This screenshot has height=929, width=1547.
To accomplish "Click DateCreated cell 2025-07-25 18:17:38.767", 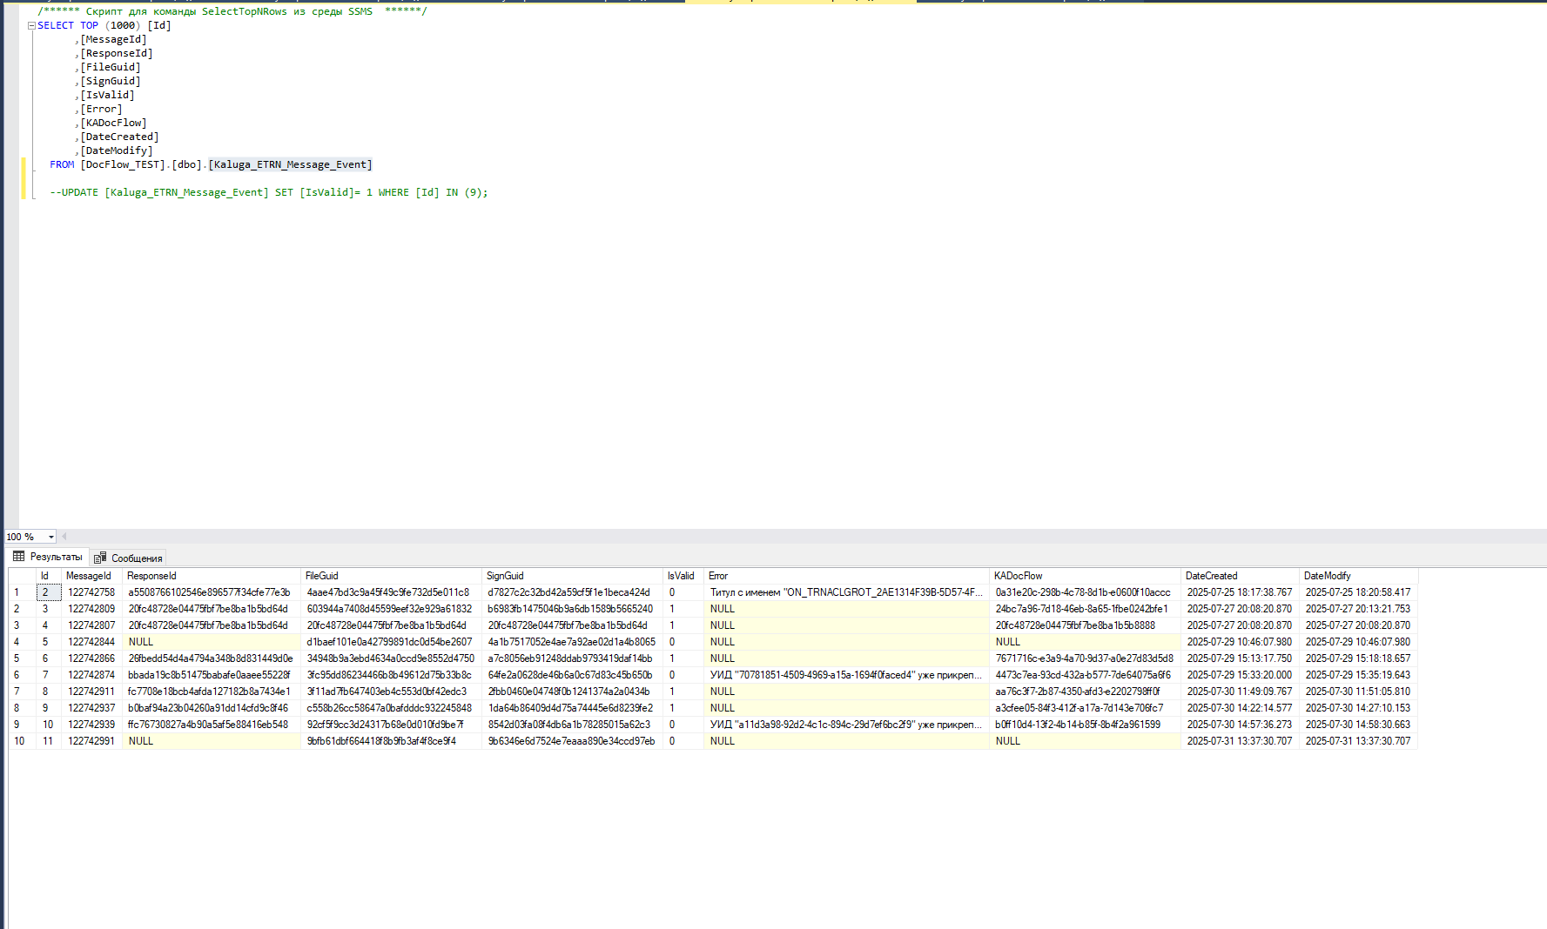I will click(x=1240, y=592).
